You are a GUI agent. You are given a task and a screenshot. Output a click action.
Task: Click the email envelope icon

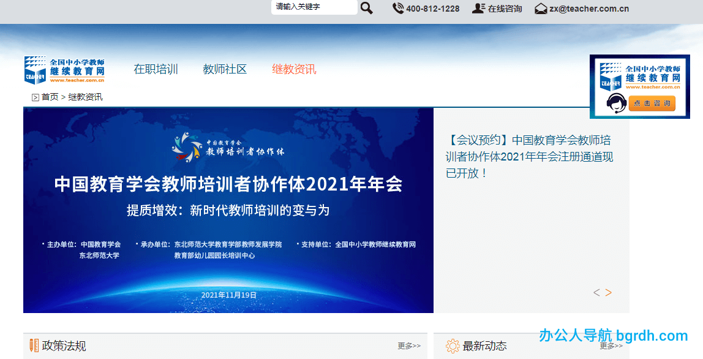click(x=541, y=9)
